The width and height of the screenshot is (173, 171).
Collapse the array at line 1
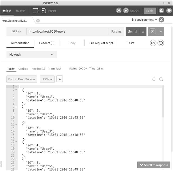tap(16, 87)
